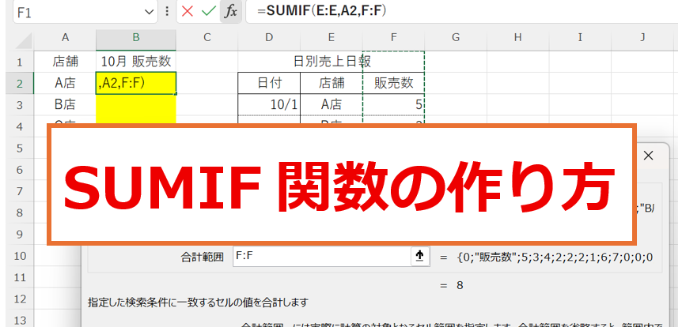Click the yellow cell B3
This screenshot has width=682, height=327.
pos(135,103)
